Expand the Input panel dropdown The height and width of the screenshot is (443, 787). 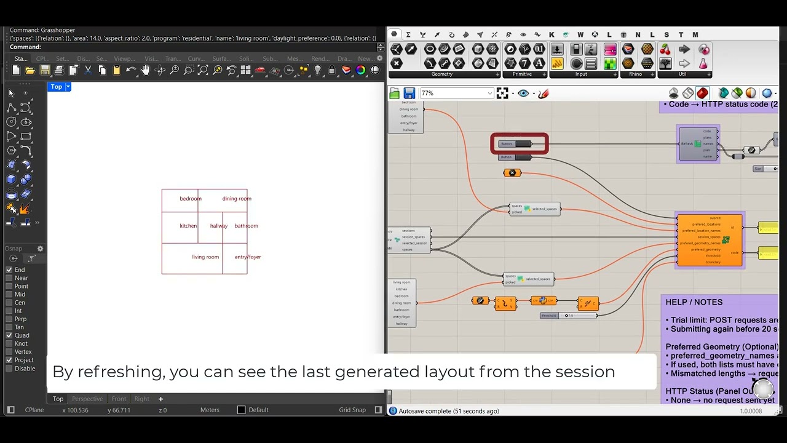pos(615,74)
